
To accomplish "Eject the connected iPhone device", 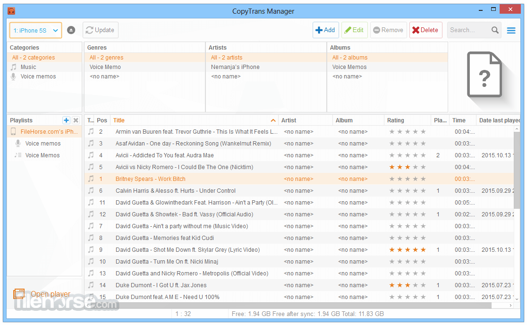I will [x=71, y=30].
